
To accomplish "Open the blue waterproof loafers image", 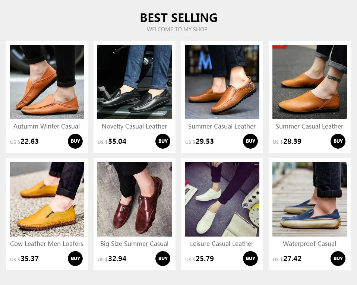I will coord(310,199).
